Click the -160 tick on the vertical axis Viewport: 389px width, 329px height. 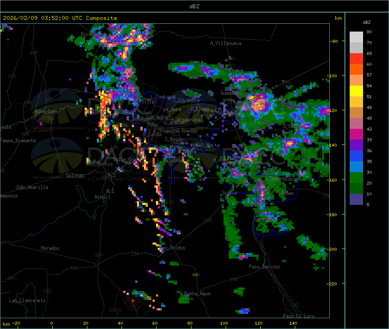pyautogui.click(x=333, y=180)
